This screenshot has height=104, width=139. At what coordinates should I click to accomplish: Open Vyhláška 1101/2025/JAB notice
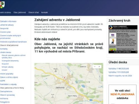119,72
